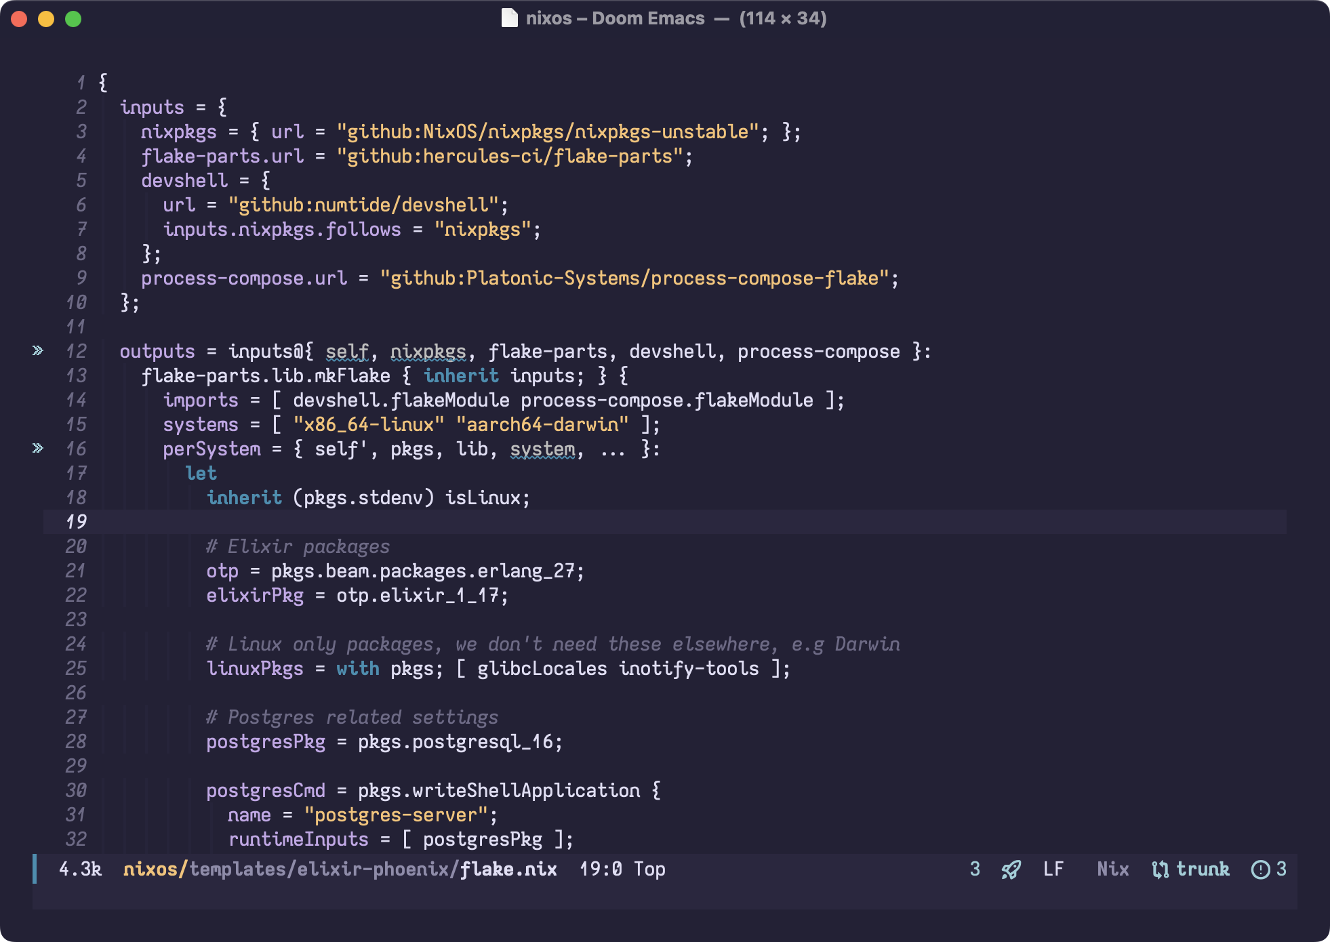
Task: Click the fringe marker on line 16
Action: (x=38, y=448)
